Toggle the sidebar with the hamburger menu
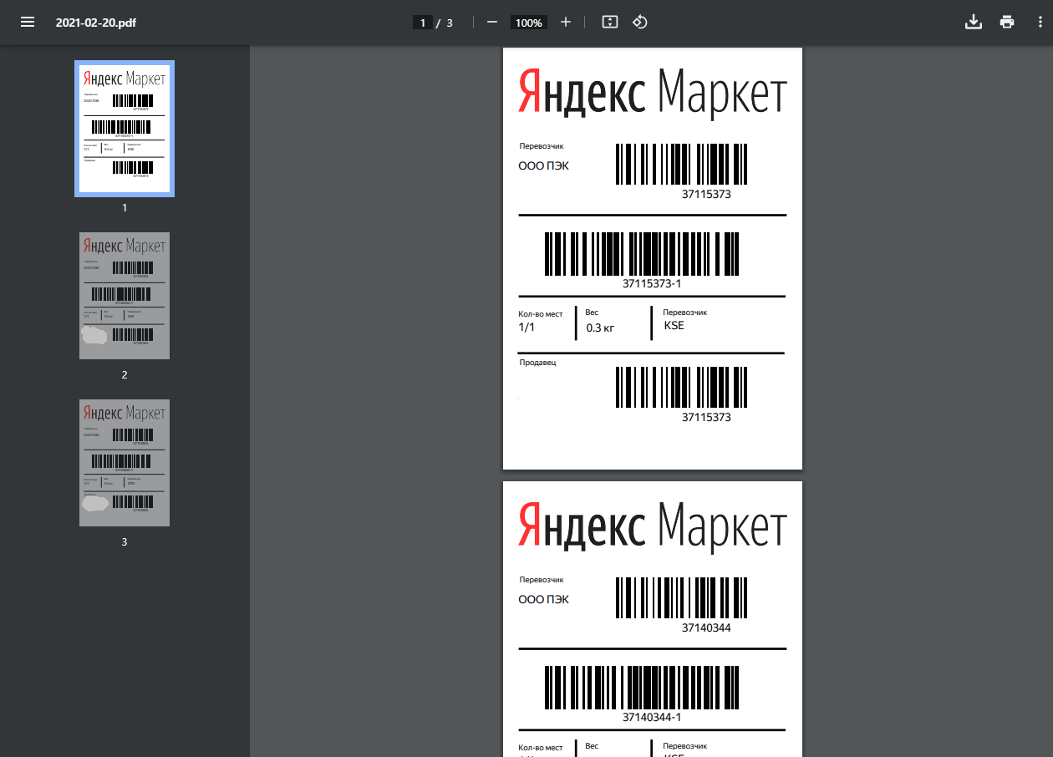1053x757 pixels. pyautogui.click(x=28, y=23)
